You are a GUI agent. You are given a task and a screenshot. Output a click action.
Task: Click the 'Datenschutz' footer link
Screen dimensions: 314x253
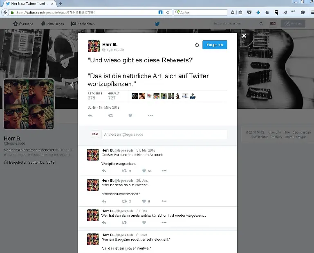point(259,137)
